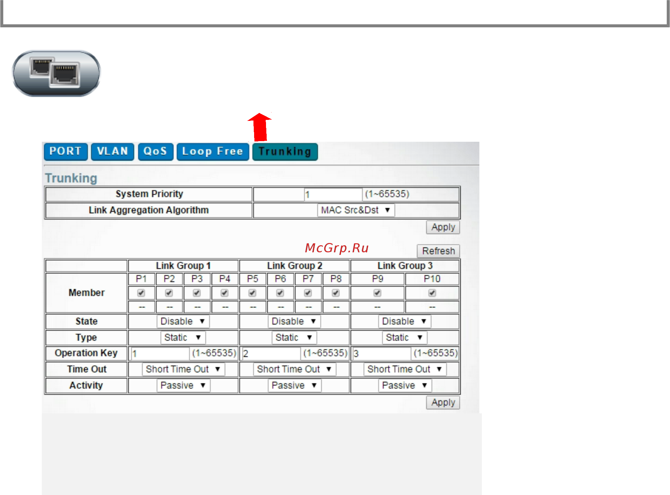Click Link Group 1 Operation Key field

pyautogui.click(x=161, y=354)
